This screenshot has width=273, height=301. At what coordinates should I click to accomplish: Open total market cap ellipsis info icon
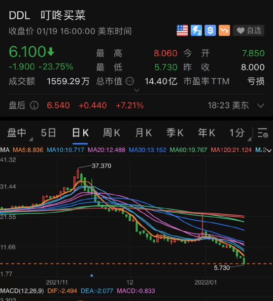coord(130,81)
